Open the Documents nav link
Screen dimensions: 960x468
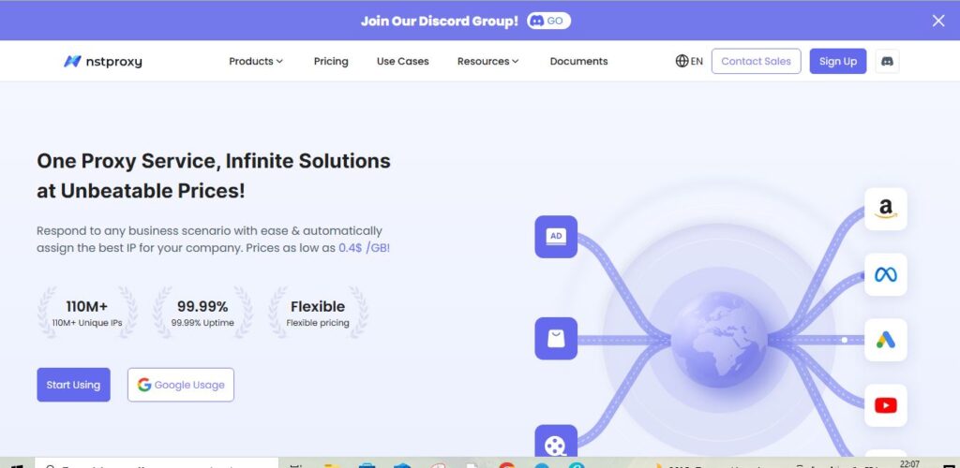(x=578, y=62)
